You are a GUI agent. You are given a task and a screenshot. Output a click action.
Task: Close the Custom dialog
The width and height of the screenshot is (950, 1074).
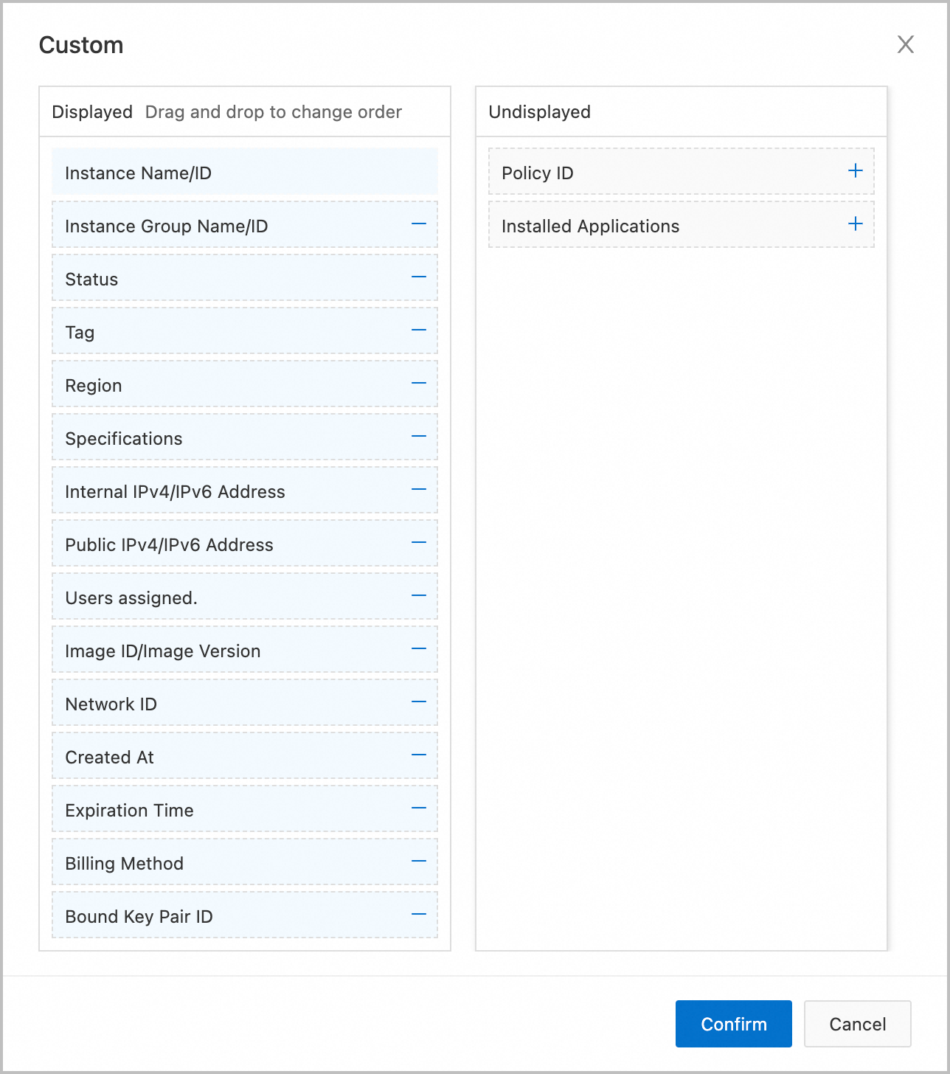(x=906, y=45)
